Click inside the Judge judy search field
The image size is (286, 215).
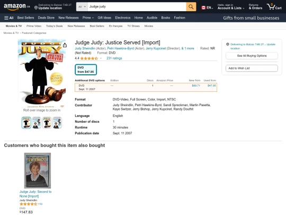point(137,7)
